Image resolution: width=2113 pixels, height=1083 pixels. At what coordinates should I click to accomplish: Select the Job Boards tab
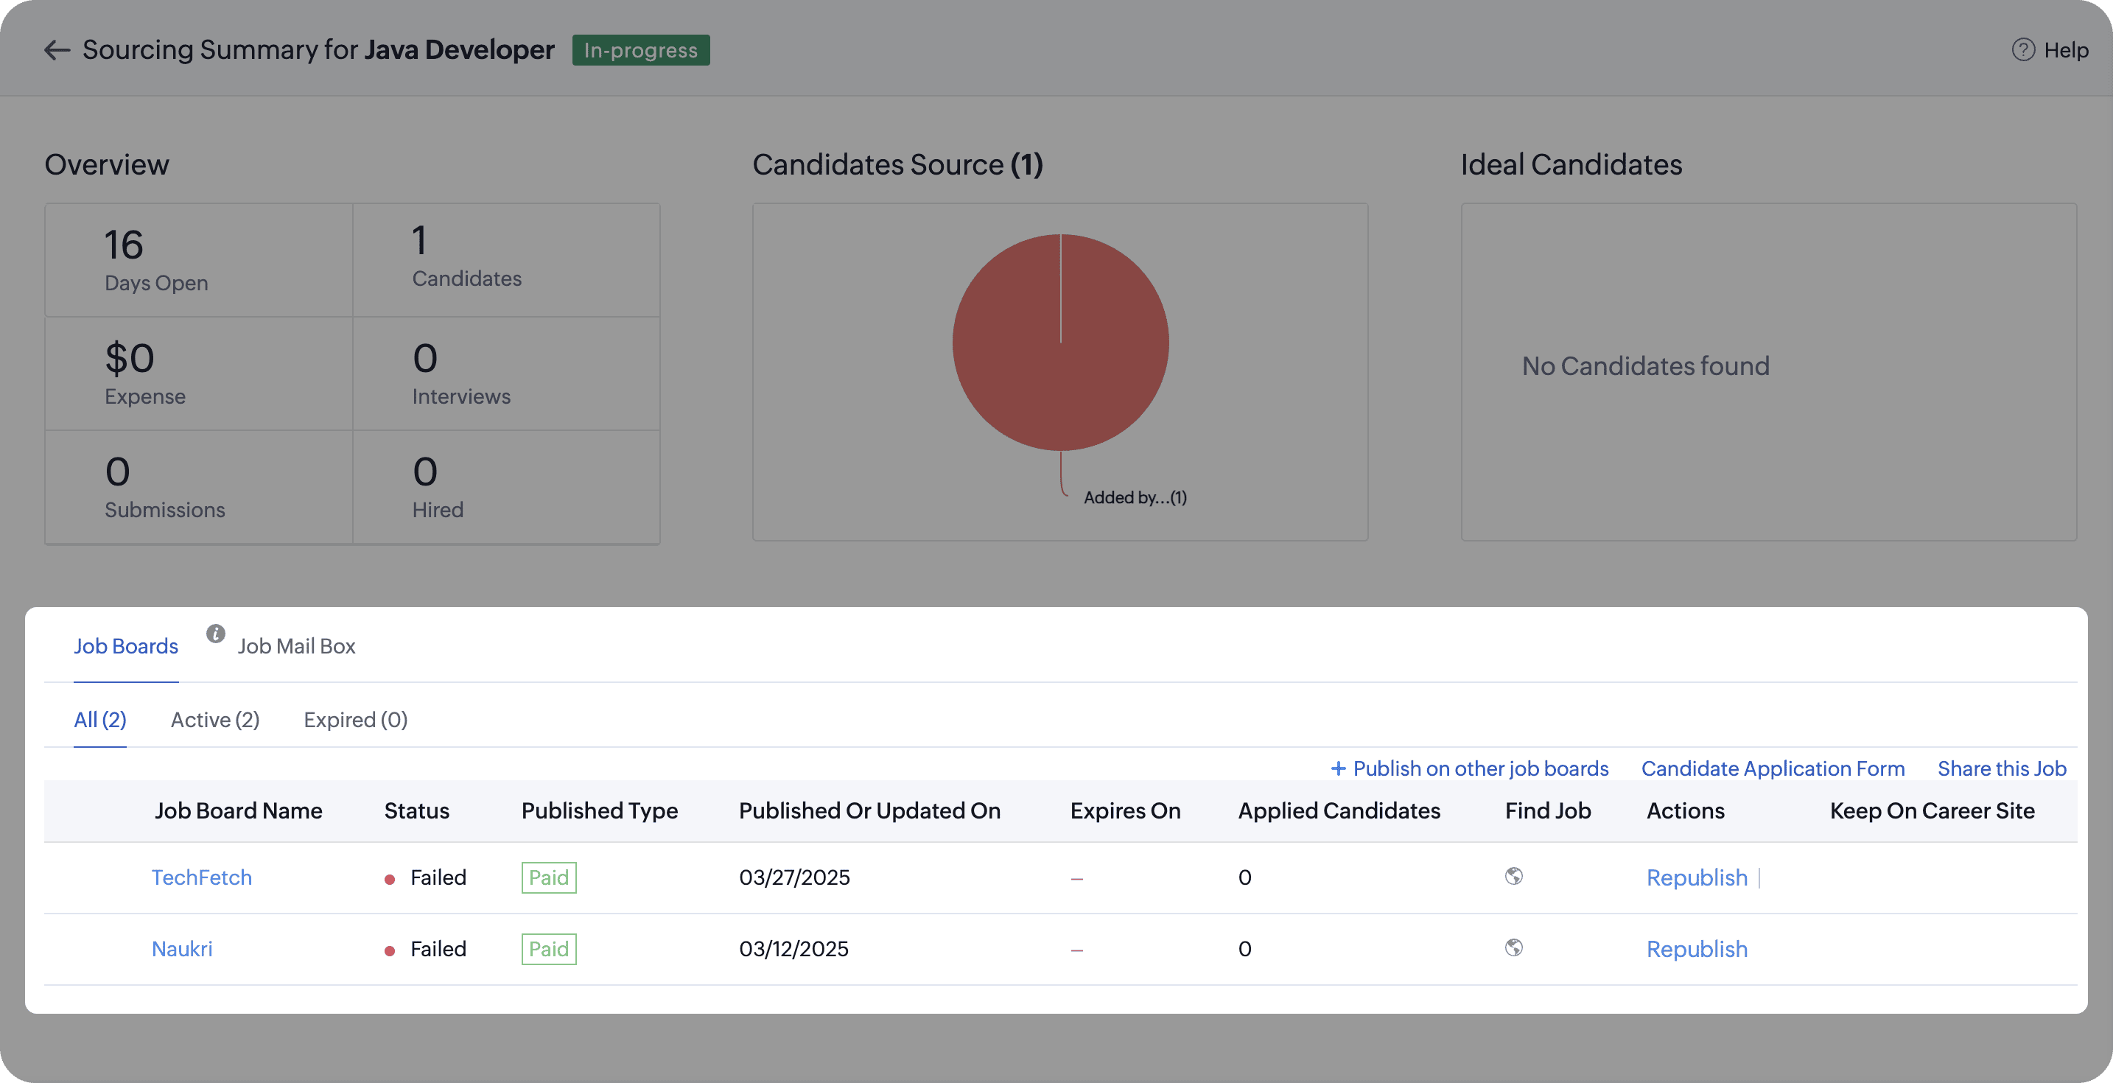coord(125,647)
